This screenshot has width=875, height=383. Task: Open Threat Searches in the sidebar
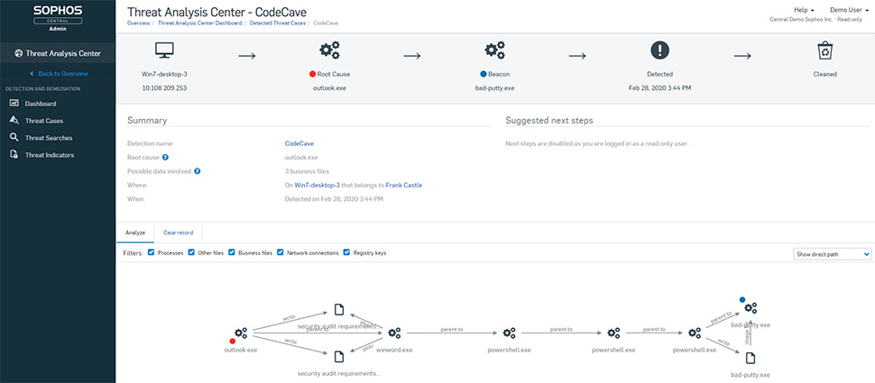coord(49,138)
